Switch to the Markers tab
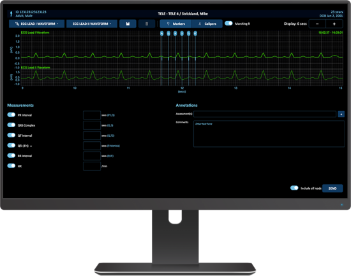 click(175, 24)
